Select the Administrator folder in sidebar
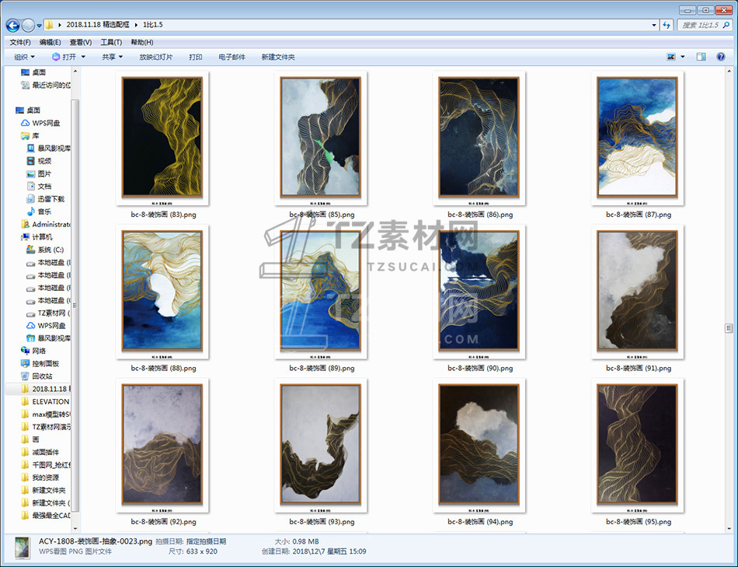This screenshot has height=567, width=738. 46,224
